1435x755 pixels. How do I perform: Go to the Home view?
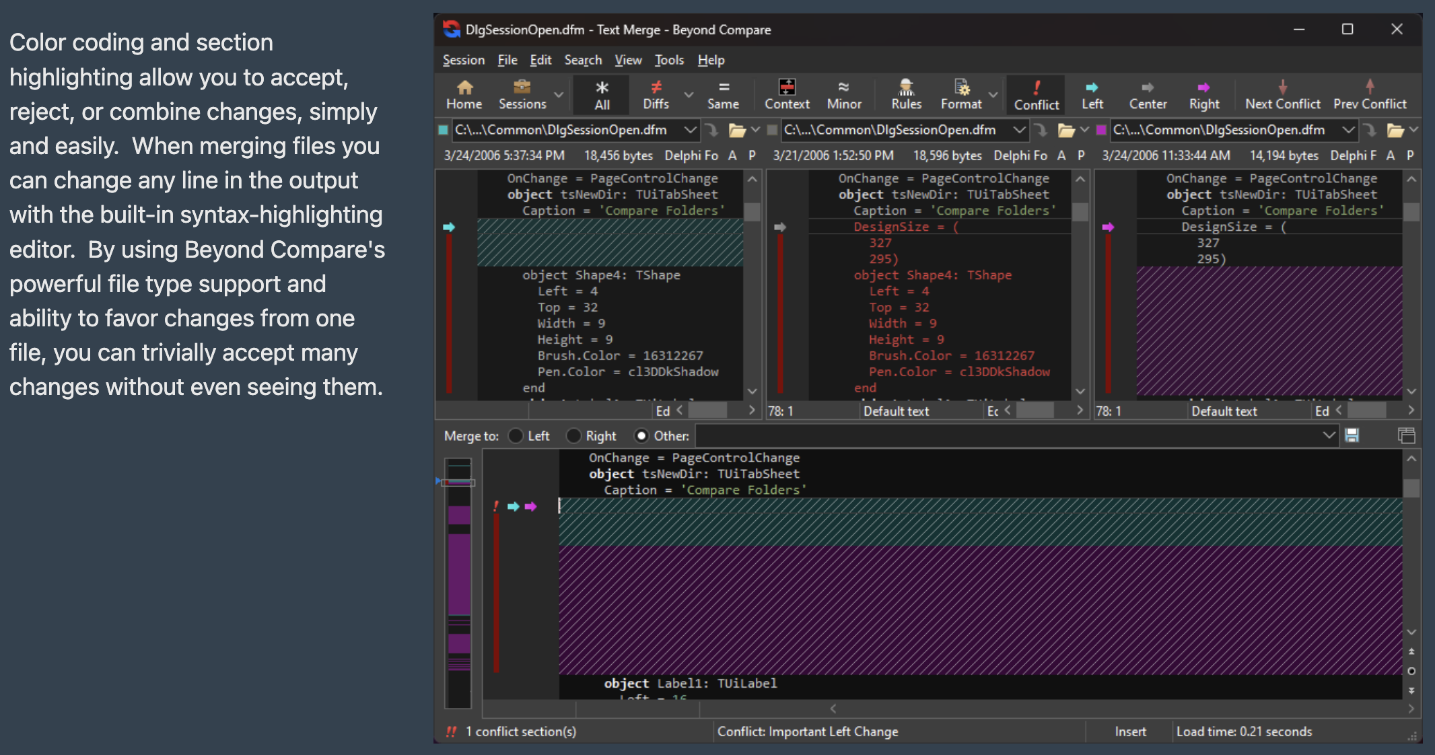464,95
